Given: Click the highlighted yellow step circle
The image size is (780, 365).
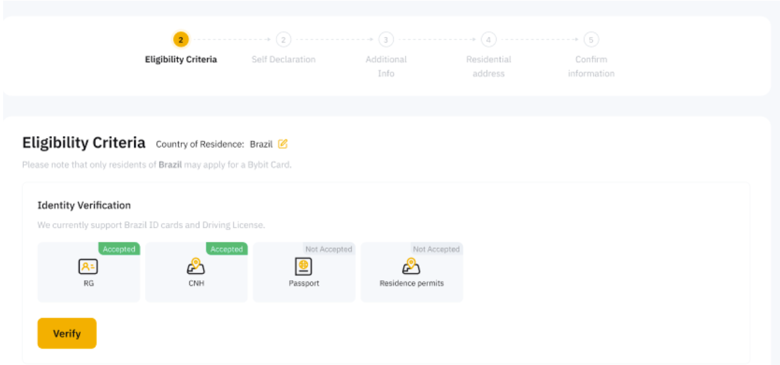Looking at the screenshot, I should [x=181, y=40].
